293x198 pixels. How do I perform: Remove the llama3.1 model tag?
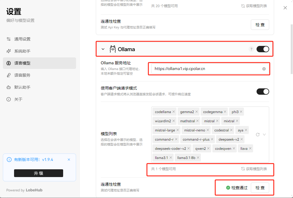170,158
